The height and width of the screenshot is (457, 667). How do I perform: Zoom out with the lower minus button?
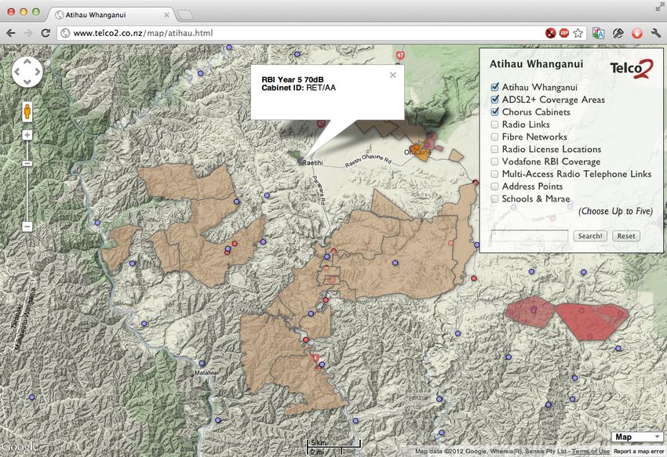[x=27, y=227]
